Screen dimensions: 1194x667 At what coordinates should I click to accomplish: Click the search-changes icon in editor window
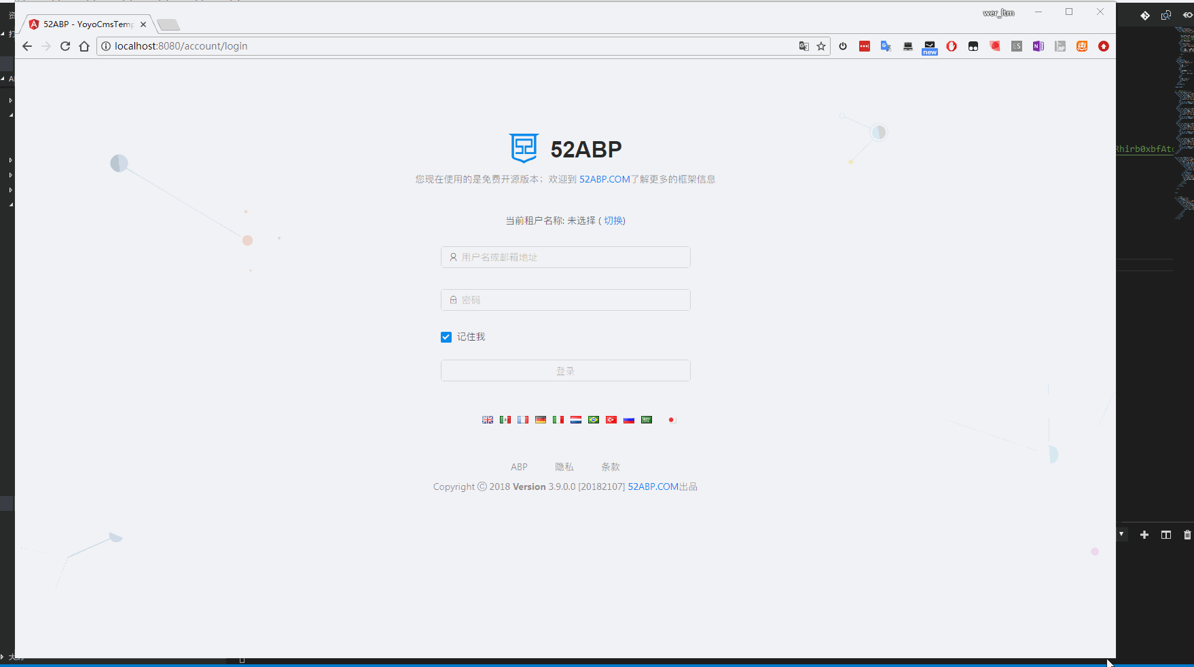[1166, 16]
